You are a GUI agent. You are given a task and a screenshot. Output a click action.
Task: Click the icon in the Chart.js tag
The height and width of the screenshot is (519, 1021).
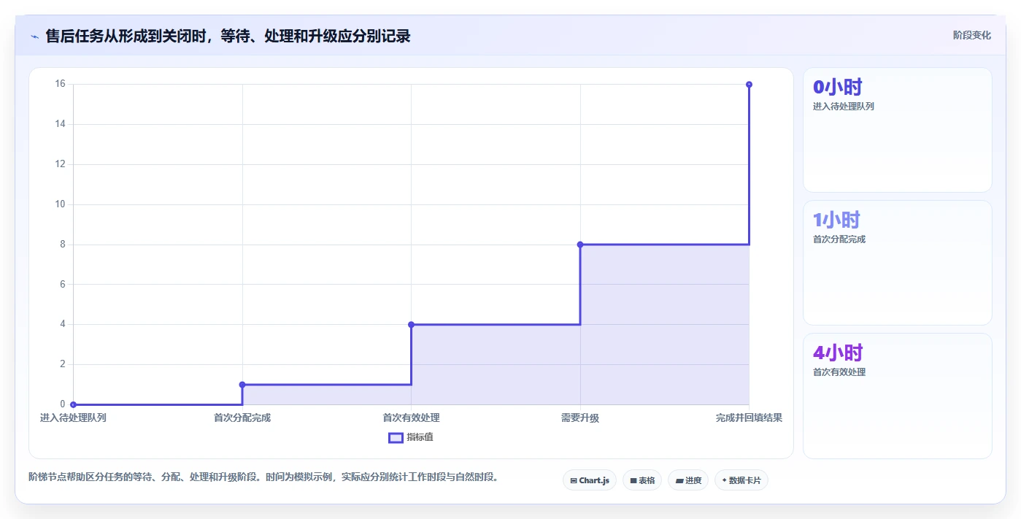pos(574,480)
